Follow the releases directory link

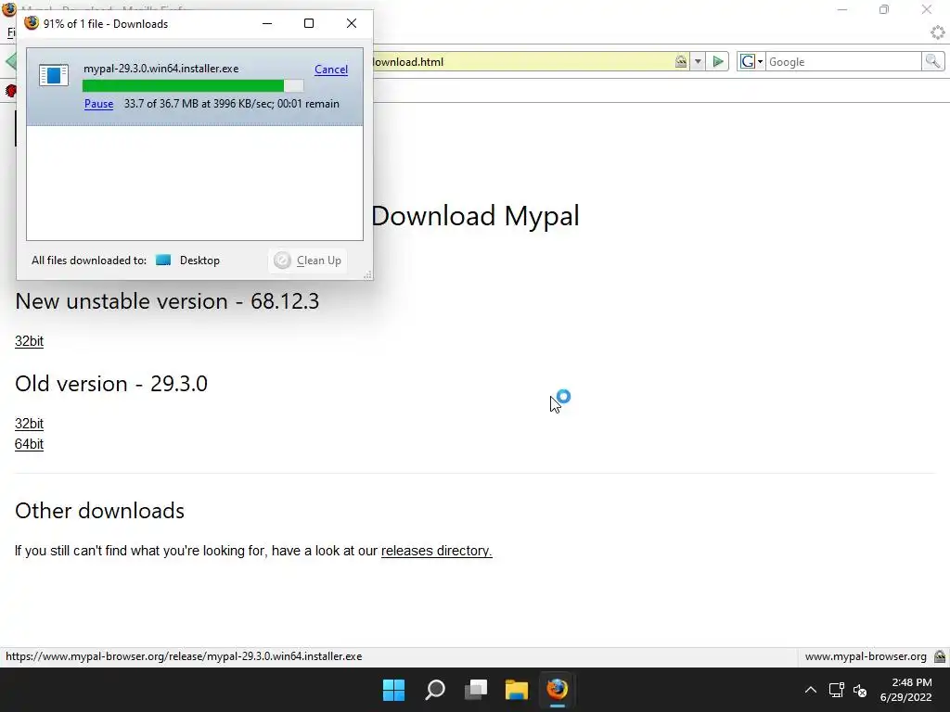[x=436, y=551]
